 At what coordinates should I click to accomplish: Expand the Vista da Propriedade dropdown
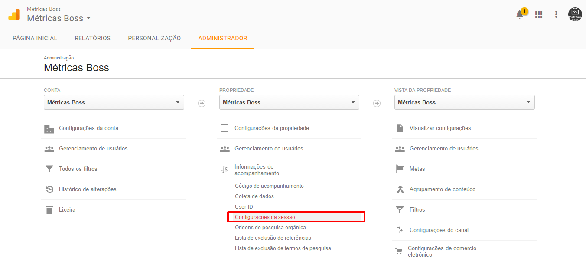(x=464, y=102)
